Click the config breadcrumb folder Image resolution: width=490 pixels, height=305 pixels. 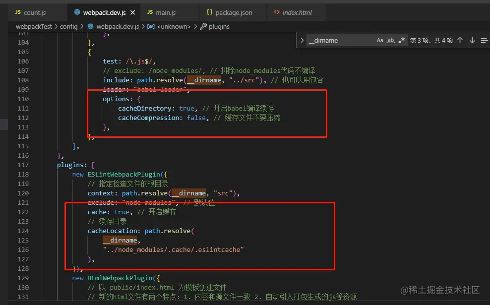(69, 27)
